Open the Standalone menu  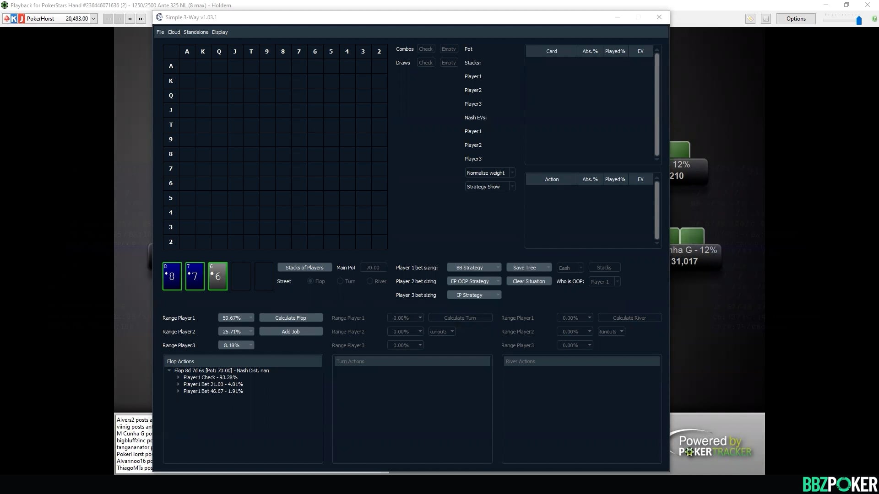pos(196,32)
